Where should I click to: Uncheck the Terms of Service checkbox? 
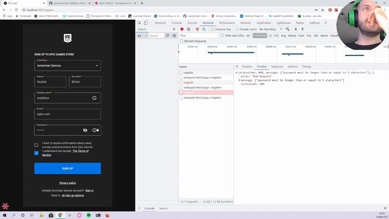(36, 153)
